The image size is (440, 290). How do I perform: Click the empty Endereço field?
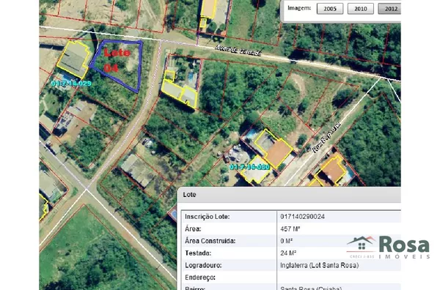(x=339, y=278)
